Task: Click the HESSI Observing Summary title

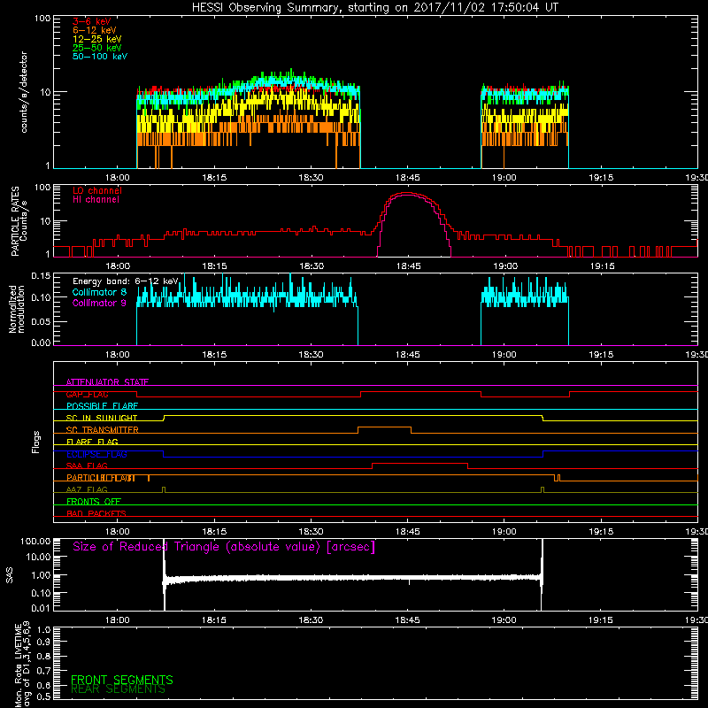Action: [375, 7]
